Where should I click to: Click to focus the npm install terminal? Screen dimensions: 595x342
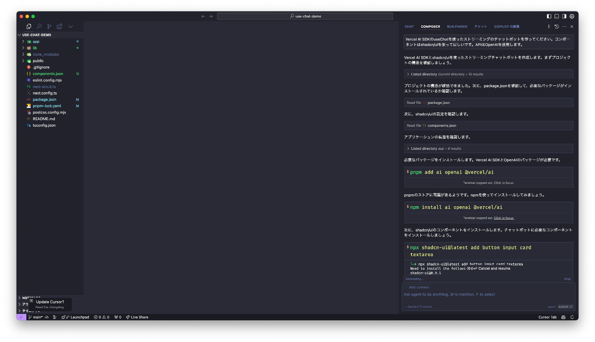[504, 218]
